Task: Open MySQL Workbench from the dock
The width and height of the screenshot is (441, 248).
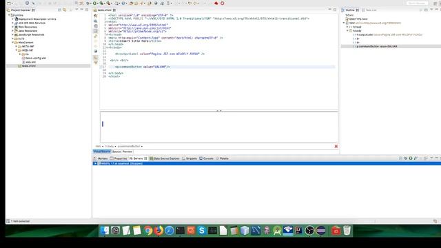Action: [x=256, y=231]
